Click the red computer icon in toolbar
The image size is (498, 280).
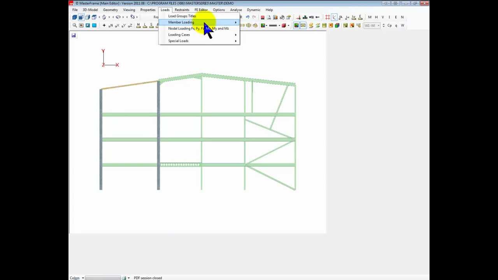(263, 17)
